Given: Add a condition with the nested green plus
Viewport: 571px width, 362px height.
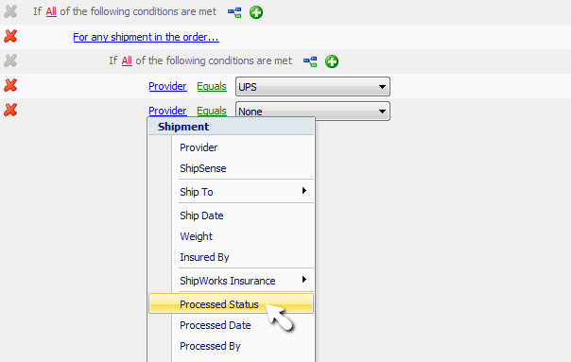Looking at the screenshot, I should coord(332,61).
